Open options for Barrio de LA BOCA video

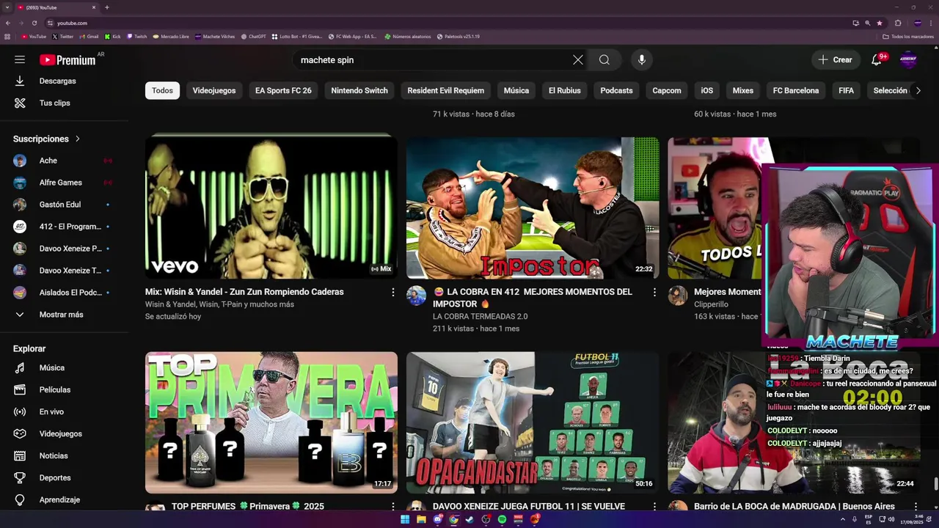point(916,507)
